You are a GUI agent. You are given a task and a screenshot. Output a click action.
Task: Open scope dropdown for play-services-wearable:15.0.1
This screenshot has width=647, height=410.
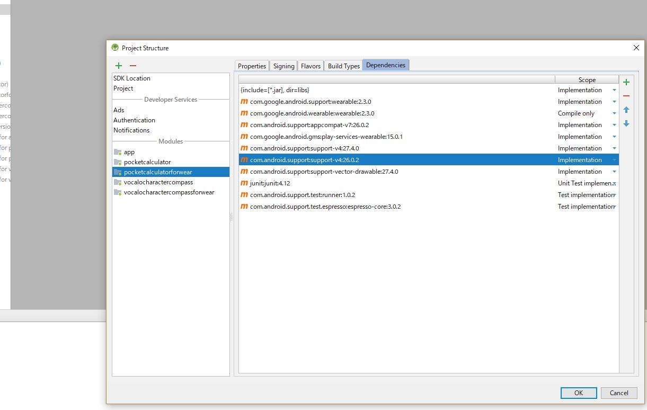point(614,137)
